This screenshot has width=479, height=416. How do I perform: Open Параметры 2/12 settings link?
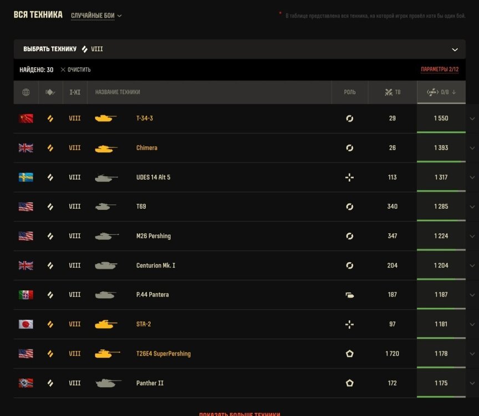(440, 69)
